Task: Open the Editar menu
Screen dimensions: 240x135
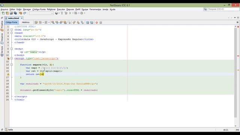Action: point(12,9)
